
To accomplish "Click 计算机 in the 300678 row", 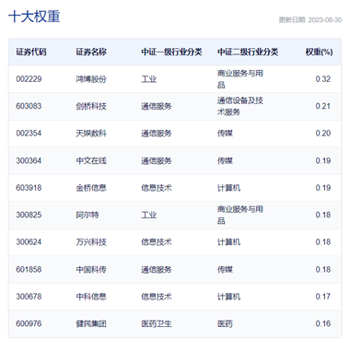I will click(x=228, y=297).
